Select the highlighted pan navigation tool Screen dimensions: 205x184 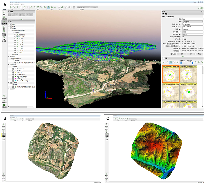click(x=48, y=7)
